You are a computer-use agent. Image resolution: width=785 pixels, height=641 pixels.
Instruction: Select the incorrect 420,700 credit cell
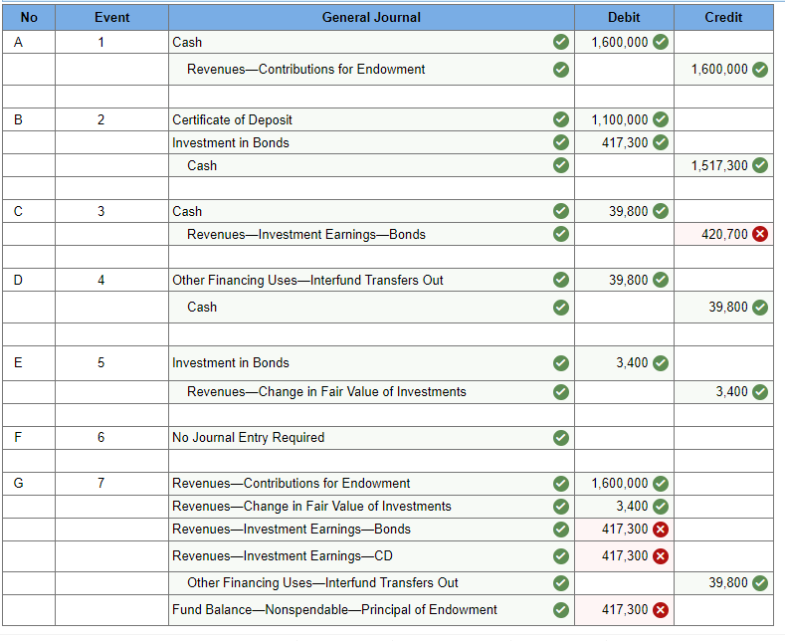724,234
